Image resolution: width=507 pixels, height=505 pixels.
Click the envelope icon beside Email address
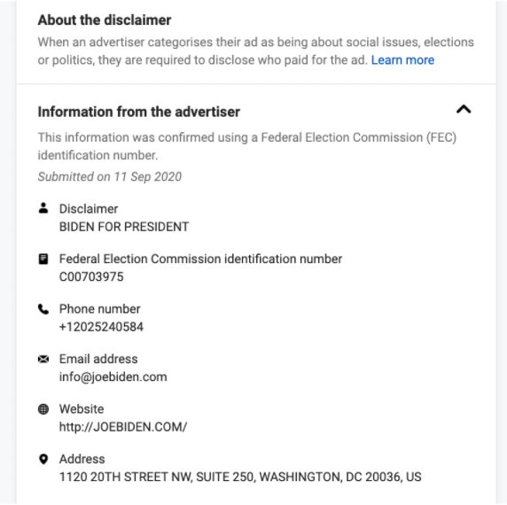click(43, 359)
